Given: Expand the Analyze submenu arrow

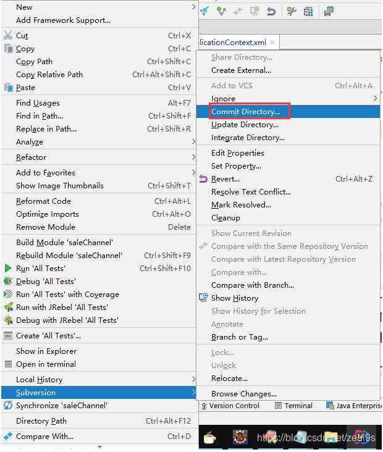Looking at the screenshot, I should tap(193, 142).
